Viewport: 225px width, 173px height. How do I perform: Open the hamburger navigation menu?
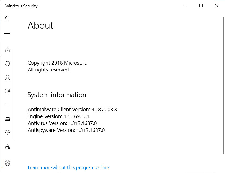7,34
